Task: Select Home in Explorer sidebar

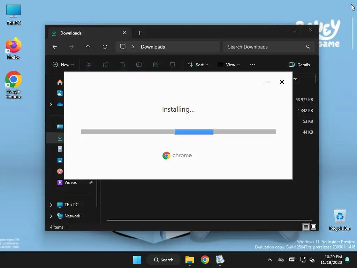Action: (x=60, y=82)
